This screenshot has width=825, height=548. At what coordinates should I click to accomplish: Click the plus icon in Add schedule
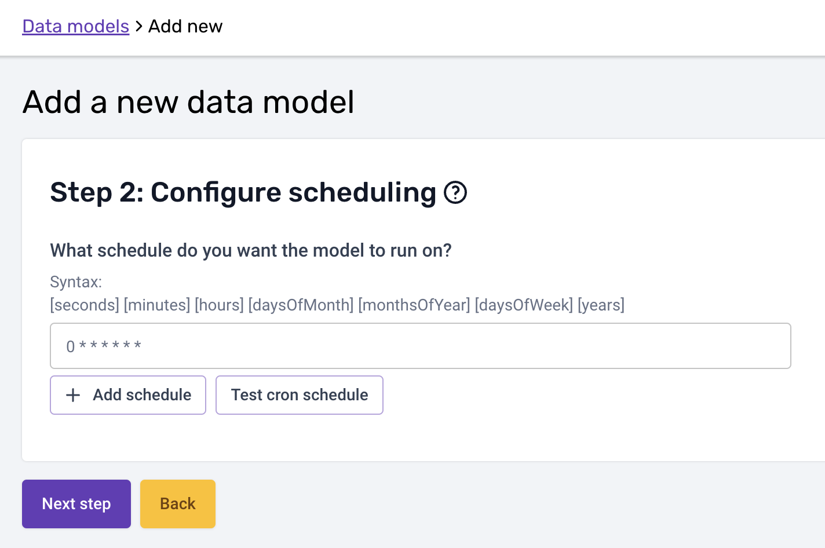pos(73,395)
